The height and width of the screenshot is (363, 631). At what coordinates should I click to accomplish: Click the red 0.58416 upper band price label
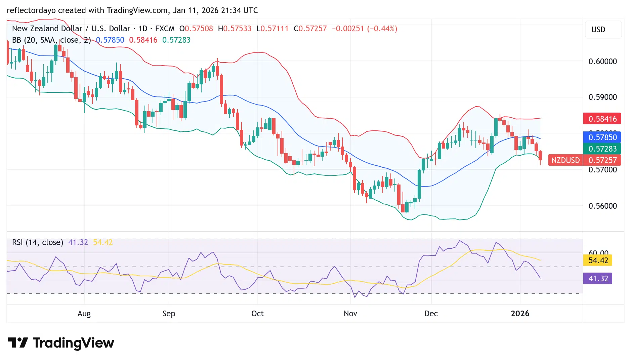(x=602, y=119)
